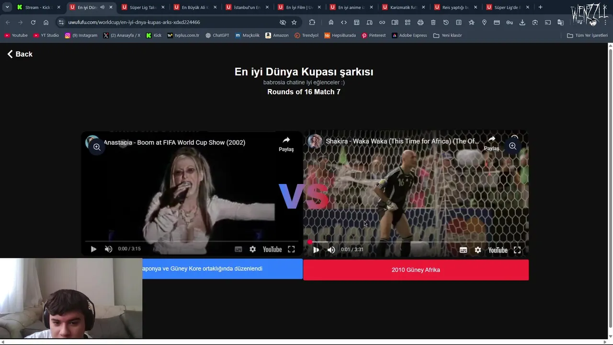Click the payment card toolbar icon
This screenshot has width=613, height=345.
(x=497, y=22)
